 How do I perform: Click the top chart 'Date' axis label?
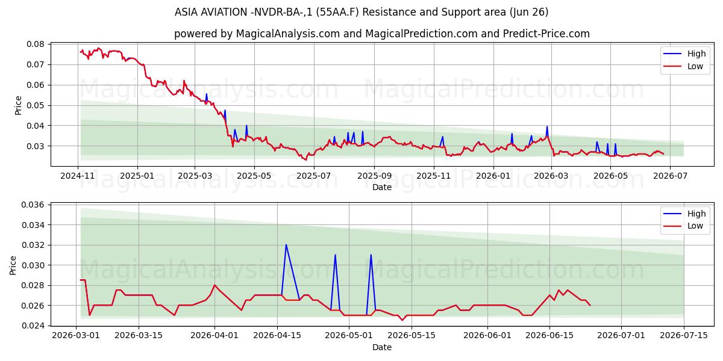pyautogui.click(x=382, y=187)
